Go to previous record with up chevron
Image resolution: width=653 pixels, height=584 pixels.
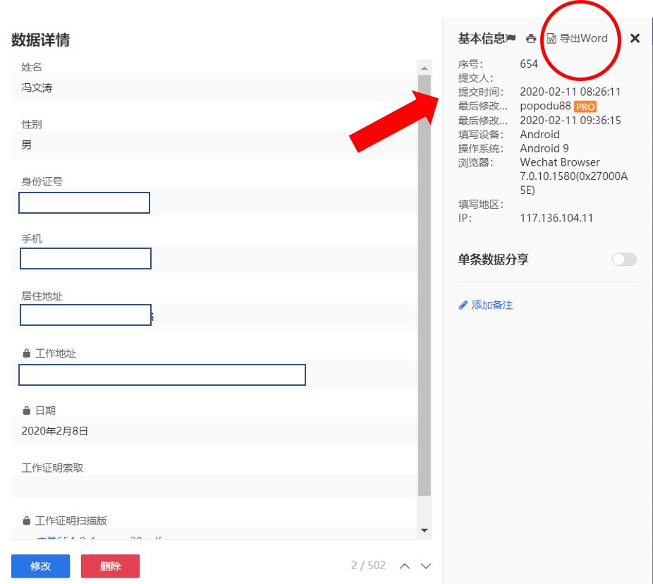pos(404,566)
